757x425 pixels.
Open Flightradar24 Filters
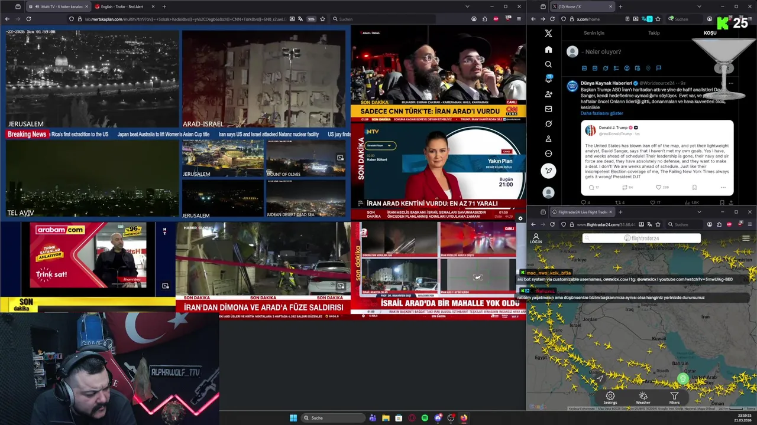point(674,398)
